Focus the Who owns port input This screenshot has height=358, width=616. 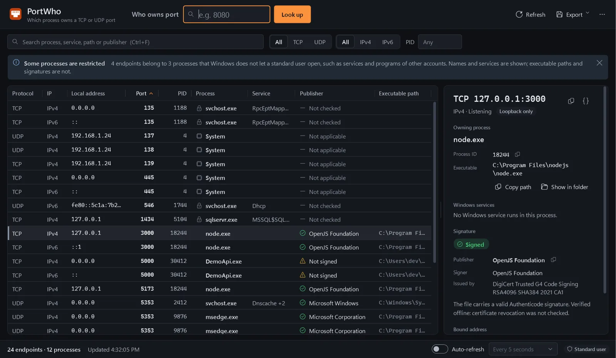pos(227,14)
